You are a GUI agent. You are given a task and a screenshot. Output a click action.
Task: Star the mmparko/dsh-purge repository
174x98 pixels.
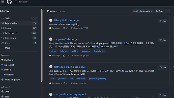coord(163,40)
